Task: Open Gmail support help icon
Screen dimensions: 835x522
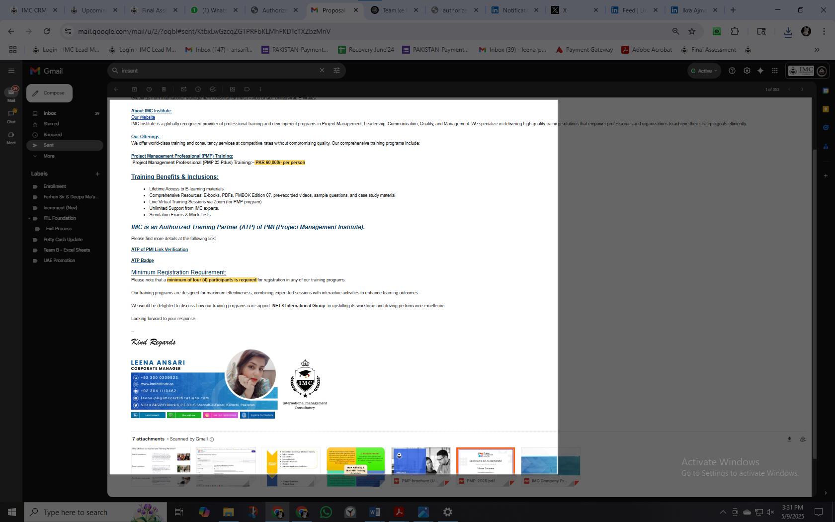Action: click(732, 71)
